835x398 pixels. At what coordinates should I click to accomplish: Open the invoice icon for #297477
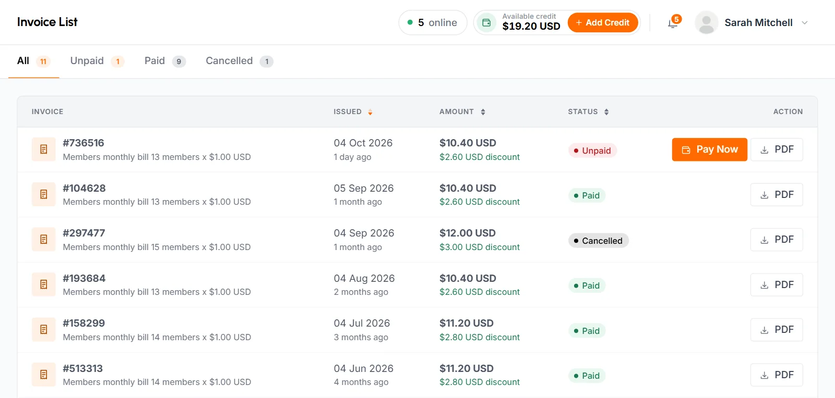tap(44, 240)
